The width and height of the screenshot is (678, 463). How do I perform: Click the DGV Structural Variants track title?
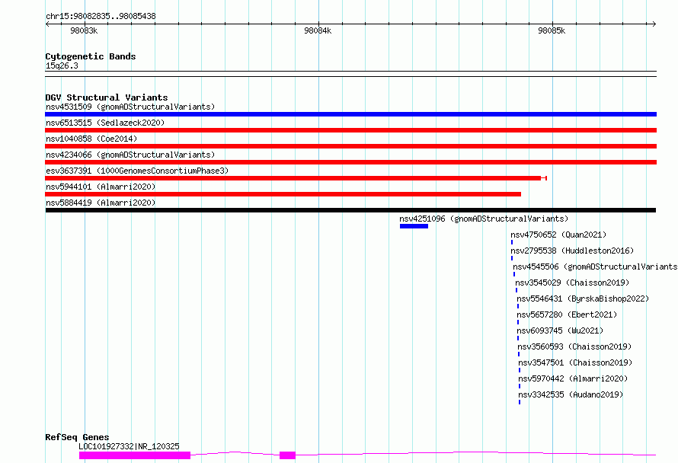107,97
